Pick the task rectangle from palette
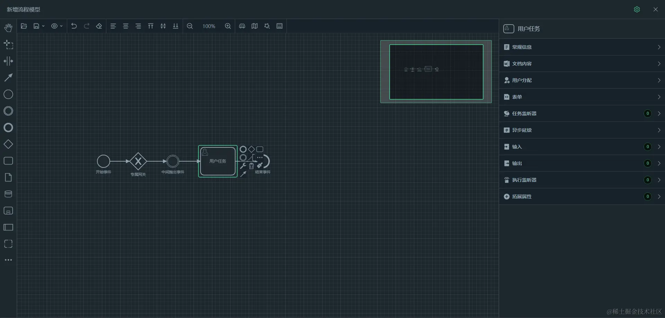Viewport: 665px width, 318px height. tap(8, 161)
